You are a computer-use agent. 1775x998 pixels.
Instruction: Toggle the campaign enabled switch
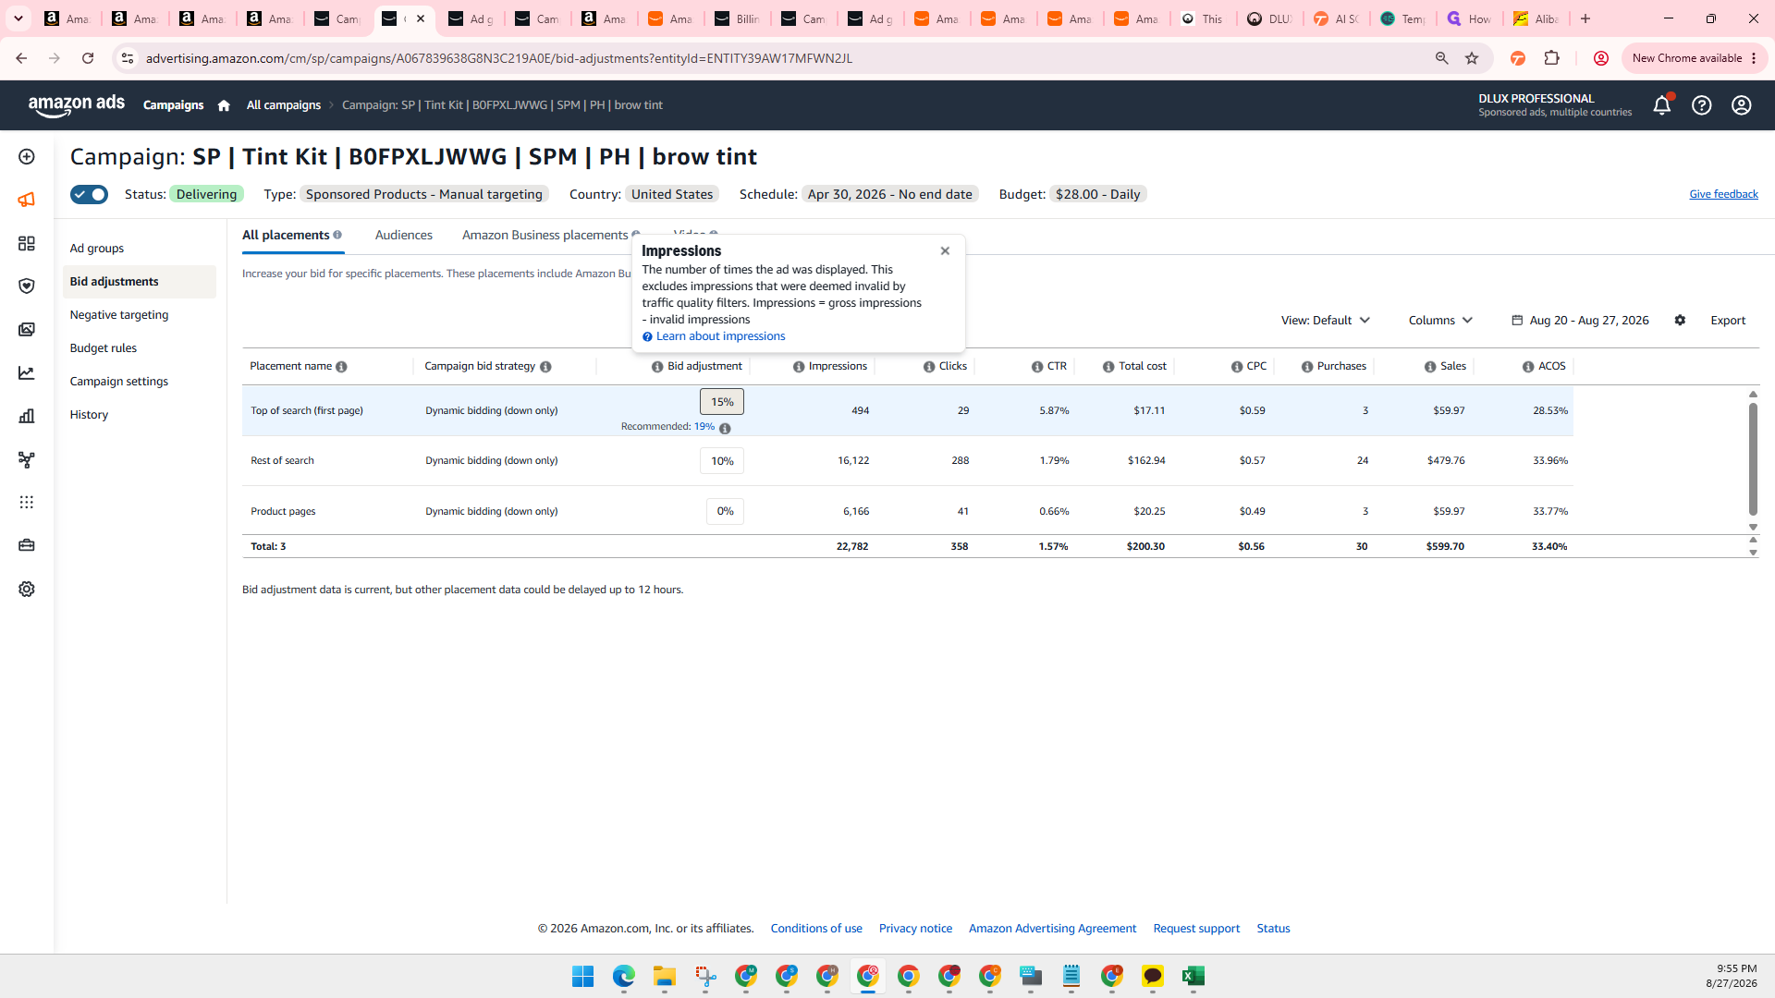(89, 194)
